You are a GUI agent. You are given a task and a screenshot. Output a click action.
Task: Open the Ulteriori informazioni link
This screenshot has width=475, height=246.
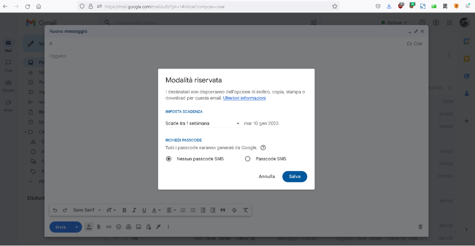coord(244,98)
